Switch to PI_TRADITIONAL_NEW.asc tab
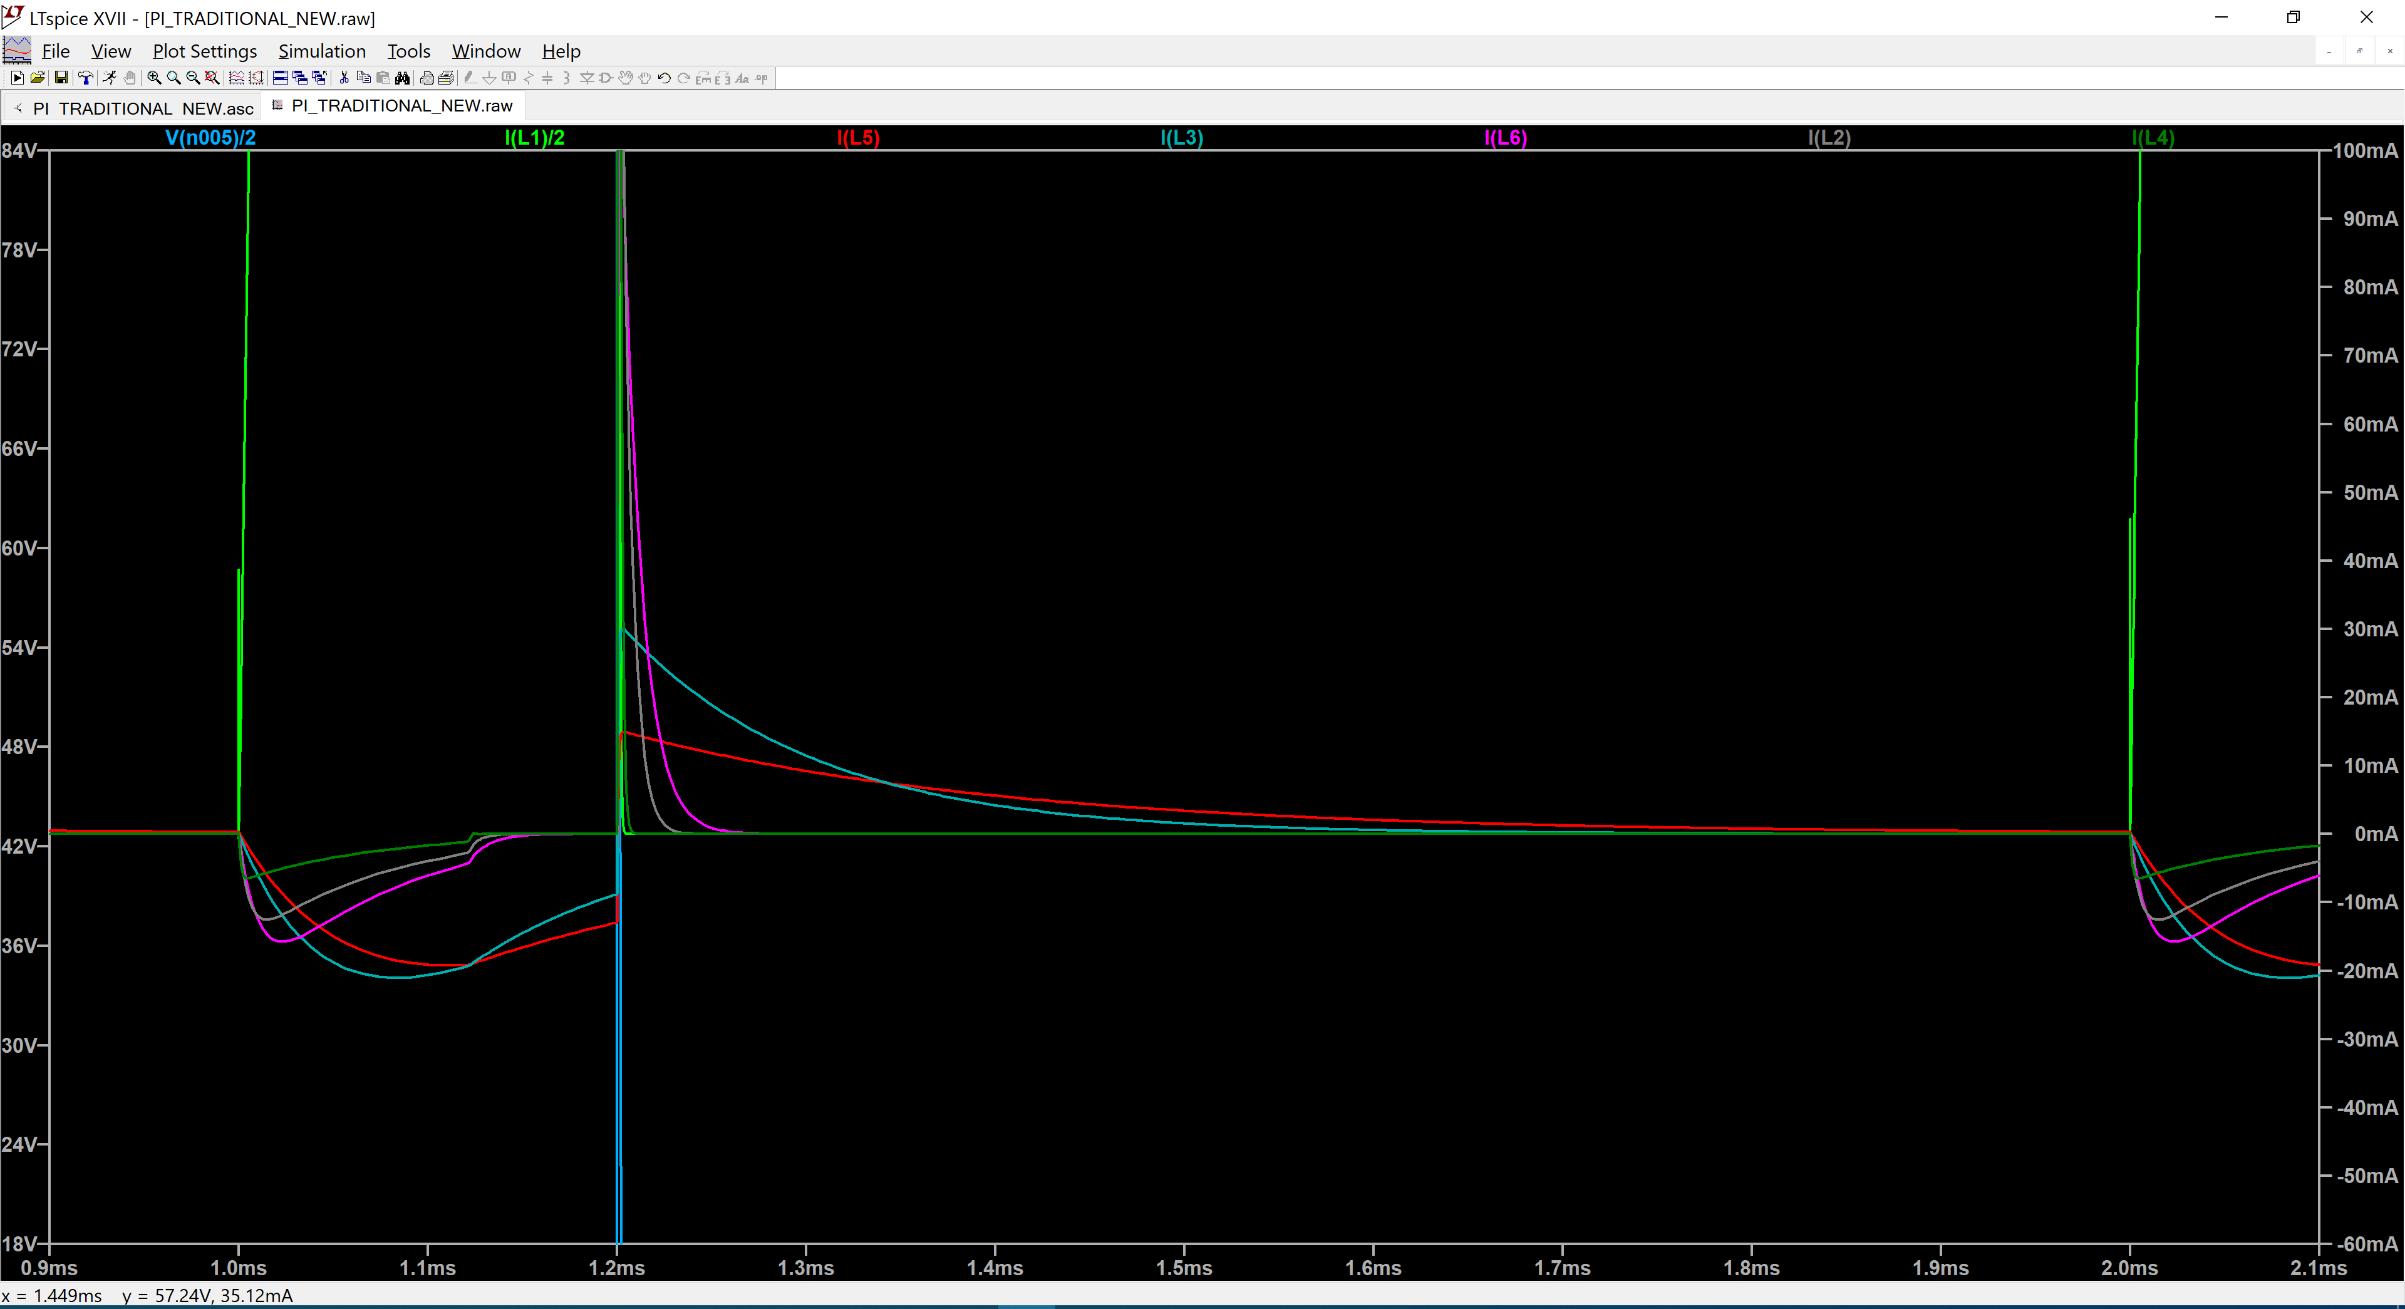 click(142, 108)
